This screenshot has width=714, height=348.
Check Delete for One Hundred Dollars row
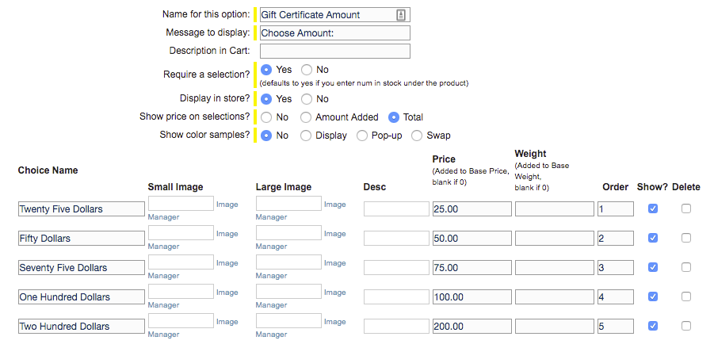click(x=685, y=296)
